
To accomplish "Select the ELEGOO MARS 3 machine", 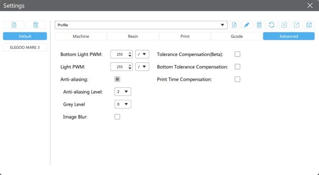I will pyautogui.click(x=25, y=47).
